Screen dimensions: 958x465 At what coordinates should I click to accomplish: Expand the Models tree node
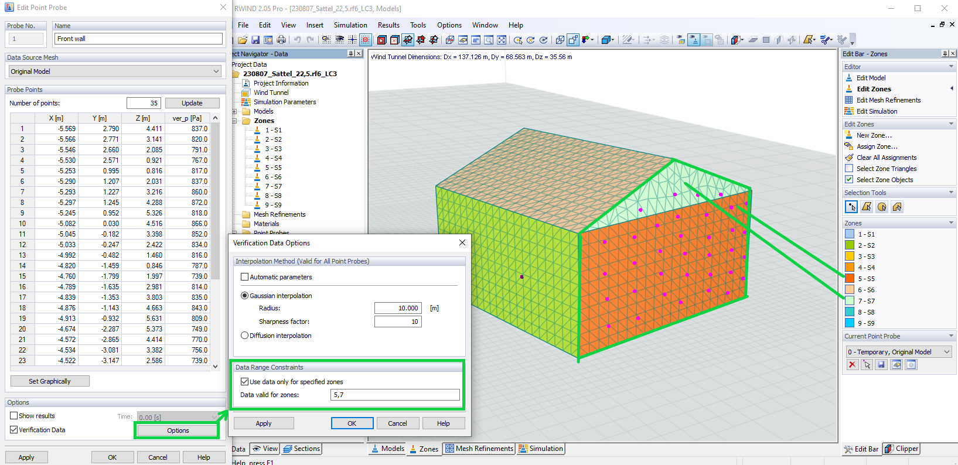pyautogui.click(x=235, y=111)
